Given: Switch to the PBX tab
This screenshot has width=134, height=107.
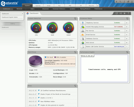Looking at the screenshot, I should coord(70,6).
